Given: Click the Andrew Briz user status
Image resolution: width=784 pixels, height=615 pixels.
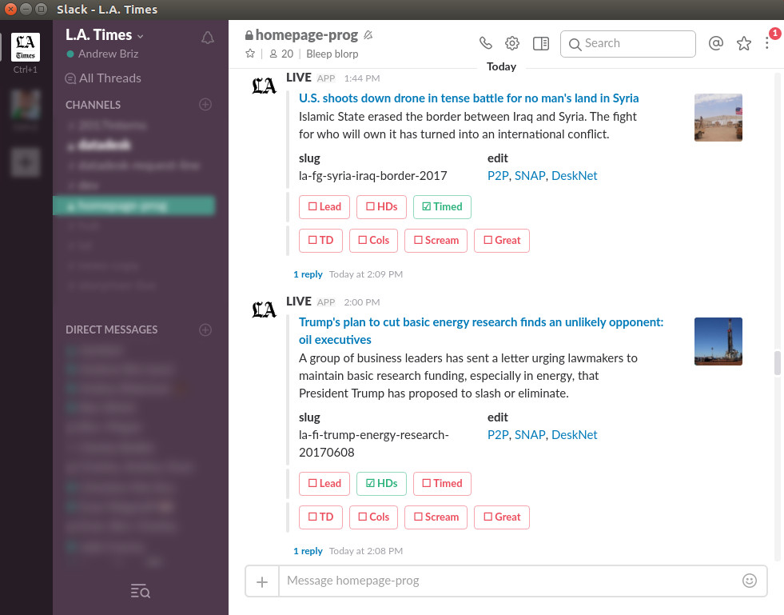Looking at the screenshot, I should tap(102, 54).
